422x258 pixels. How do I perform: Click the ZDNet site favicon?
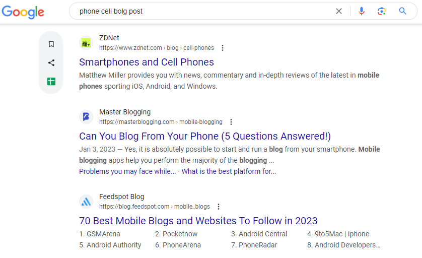point(86,43)
